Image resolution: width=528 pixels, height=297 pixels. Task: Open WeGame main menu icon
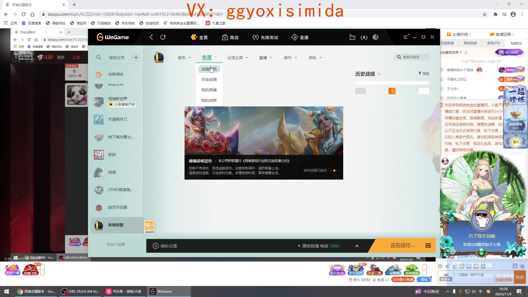(x=405, y=37)
